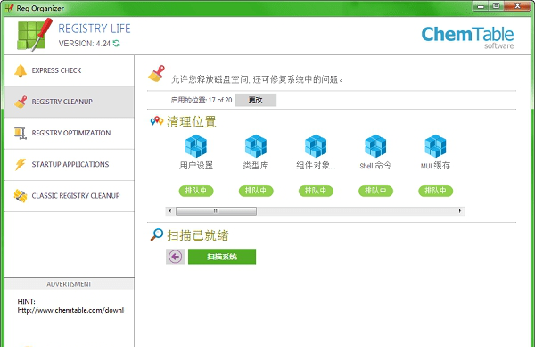Click the 更改 button
Image resolution: width=535 pixels, height=360 pixels.
[x=256, y=100]
